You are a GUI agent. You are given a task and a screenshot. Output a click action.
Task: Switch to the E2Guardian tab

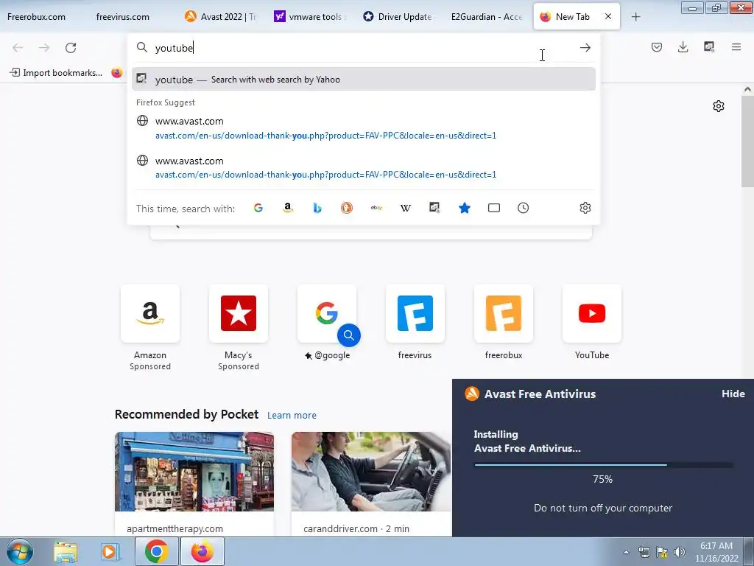[x=487, y=17]
